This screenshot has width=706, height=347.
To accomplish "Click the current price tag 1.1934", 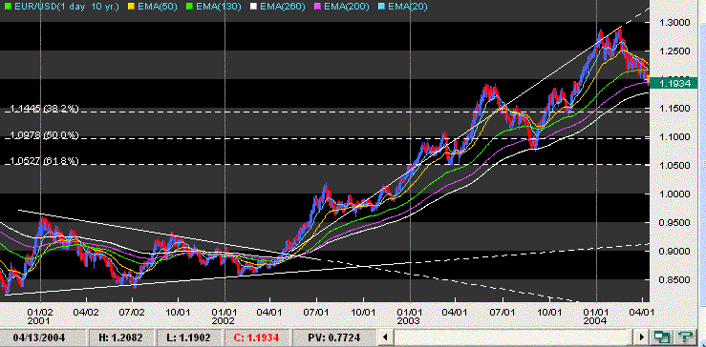I will [x=674, y=84].
